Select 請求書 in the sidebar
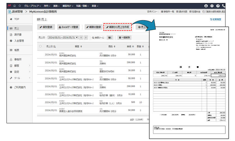Image resolution: width=235 pixels, height=141 pixels. point(18,35)
